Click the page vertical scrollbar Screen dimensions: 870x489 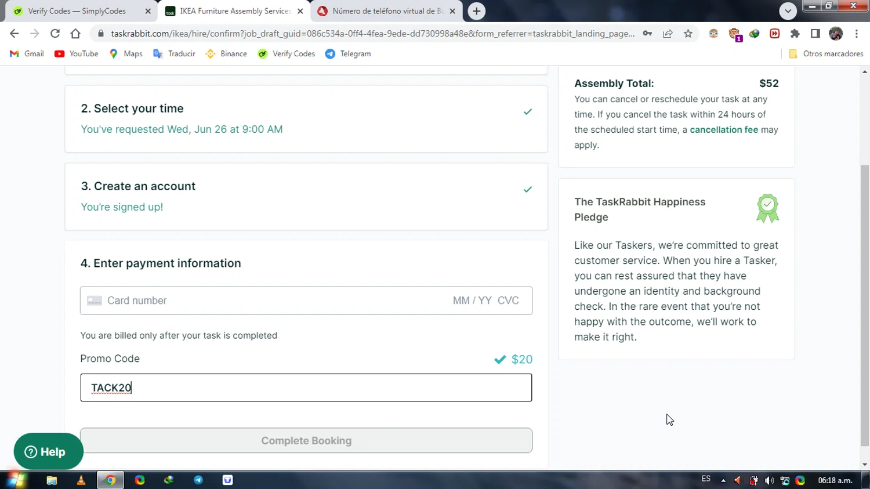pos(865,306)
